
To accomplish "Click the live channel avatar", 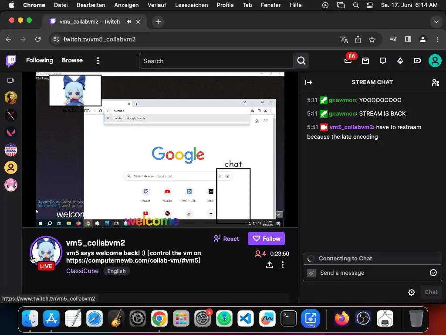I will (x=46, y=252).
